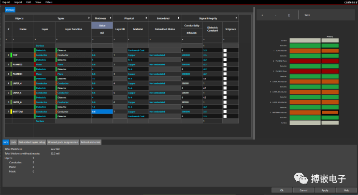Expand the Signal Integrity column group arrow
This screenshot has height=195, width=358.
(x=236, y=18)
